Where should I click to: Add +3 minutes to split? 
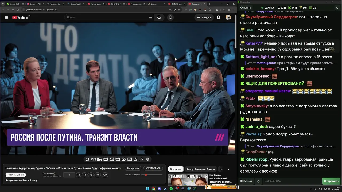point(85,175)
